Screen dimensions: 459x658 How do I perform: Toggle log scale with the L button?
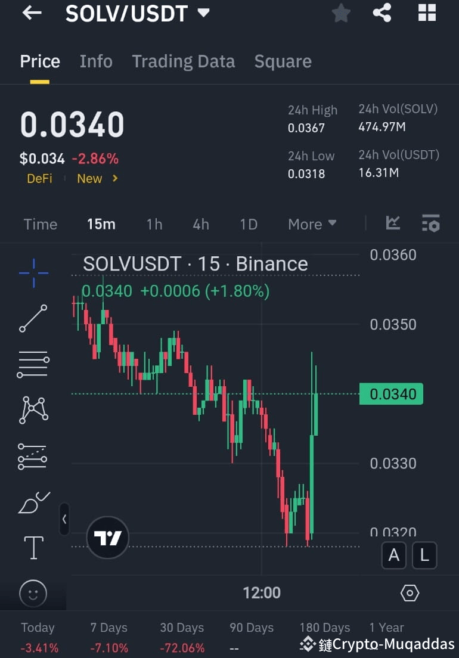[x=424, y=555]
